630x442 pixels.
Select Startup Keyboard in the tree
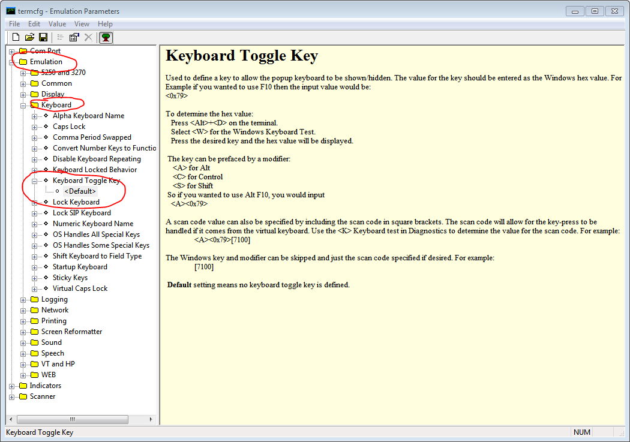[80, 267]
